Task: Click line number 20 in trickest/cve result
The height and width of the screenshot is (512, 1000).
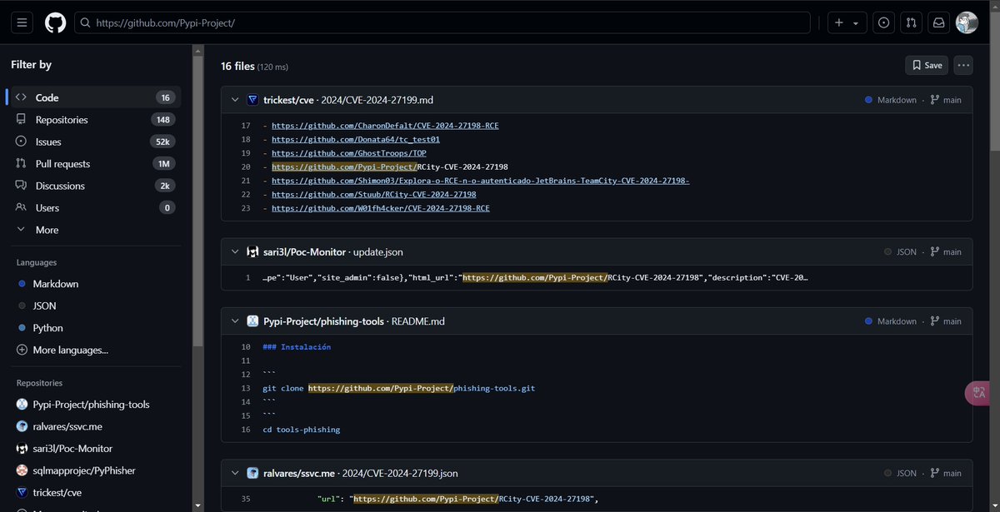Action: [x=245, y=167]
